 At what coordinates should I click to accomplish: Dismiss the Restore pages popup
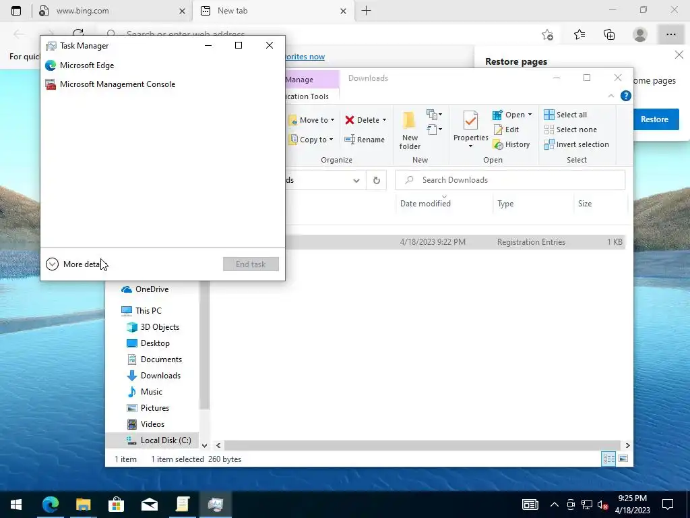tap(679, 55)
